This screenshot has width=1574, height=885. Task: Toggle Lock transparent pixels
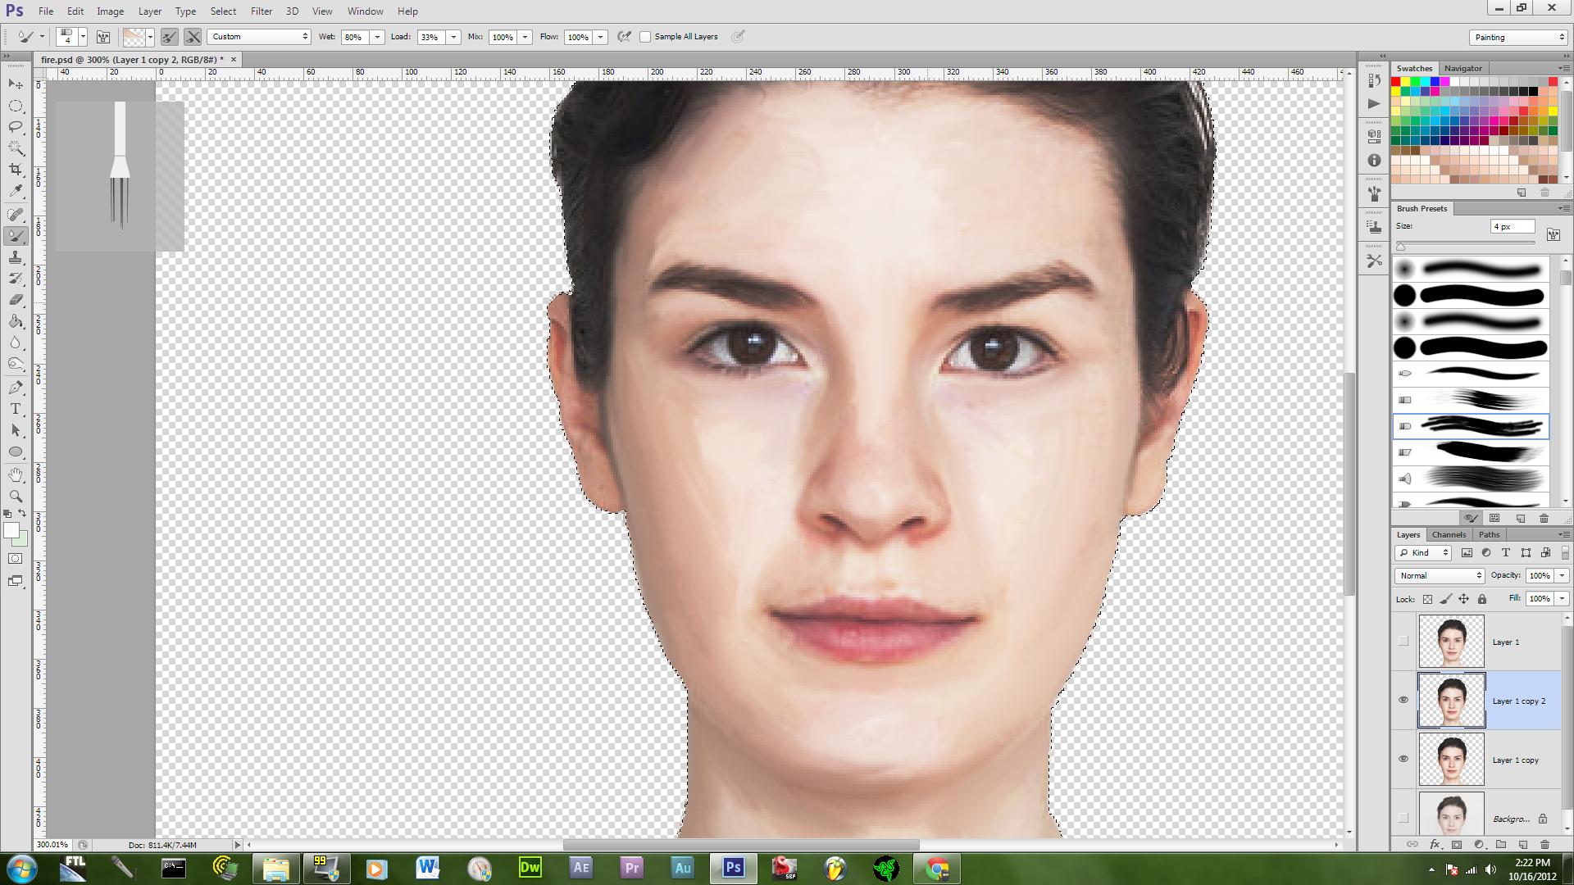coord(1427,599)
